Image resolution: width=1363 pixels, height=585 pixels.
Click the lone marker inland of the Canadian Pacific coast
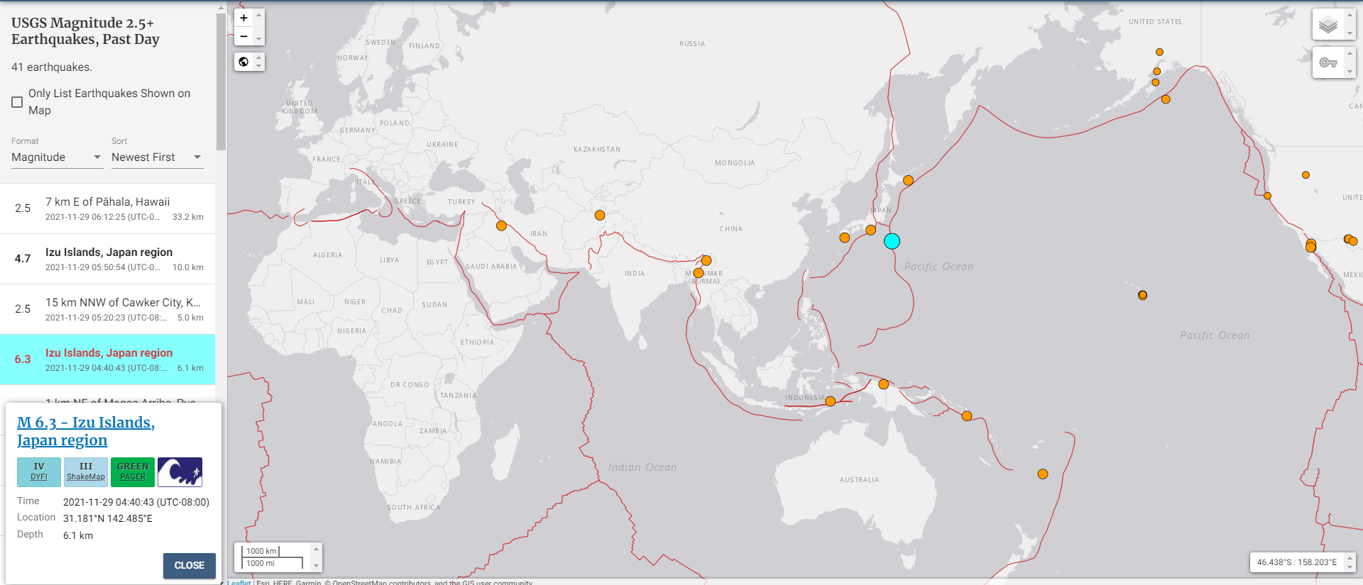pos(1305,175)
